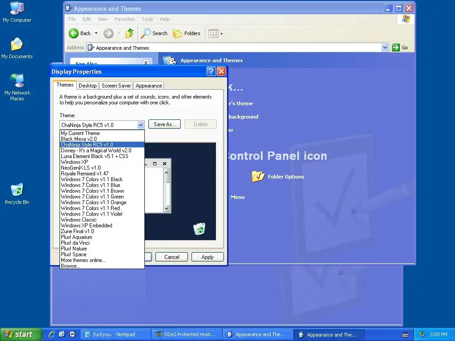
Task: Choose Black Mesa v2.0 theme
Action: pyautogui.click(x=102, y=139)
